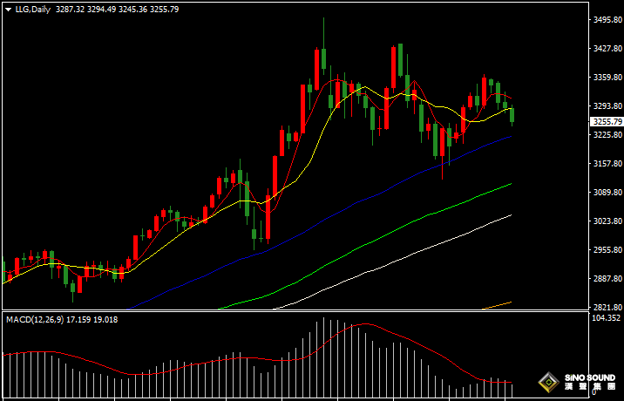Click the divider between price chart and MACD

[x=296, y=310]
